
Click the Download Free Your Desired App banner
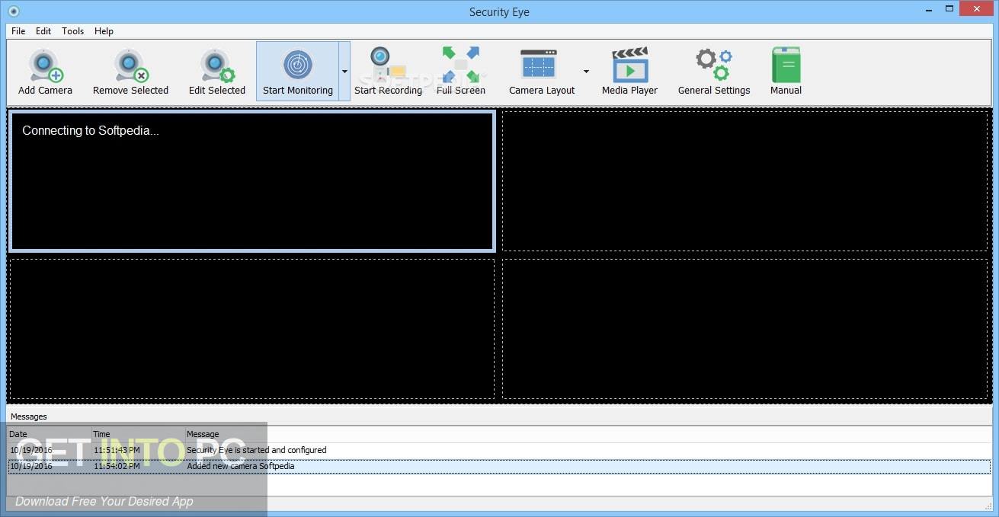click(103, 502)
